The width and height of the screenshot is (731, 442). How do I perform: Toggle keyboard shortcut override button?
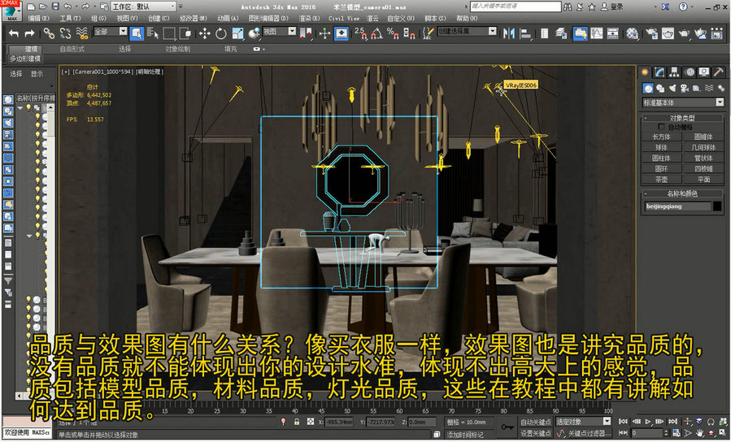coord(342,33)
